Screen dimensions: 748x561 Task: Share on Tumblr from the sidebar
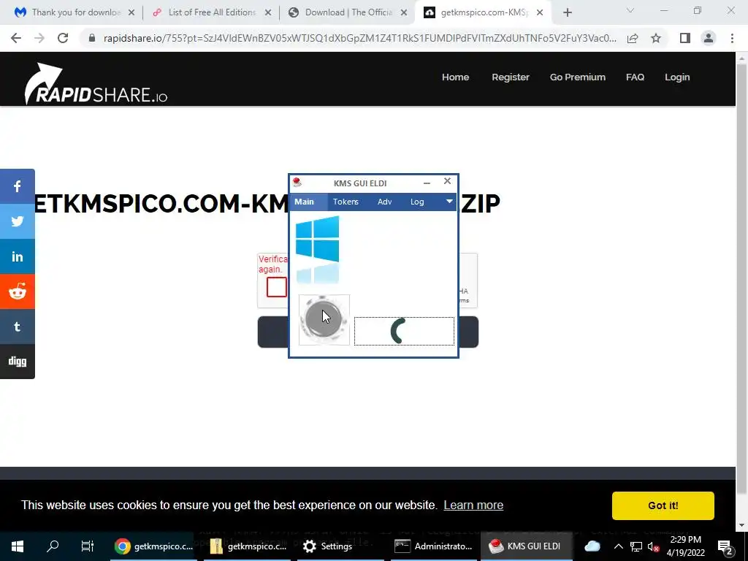point(18,327)
